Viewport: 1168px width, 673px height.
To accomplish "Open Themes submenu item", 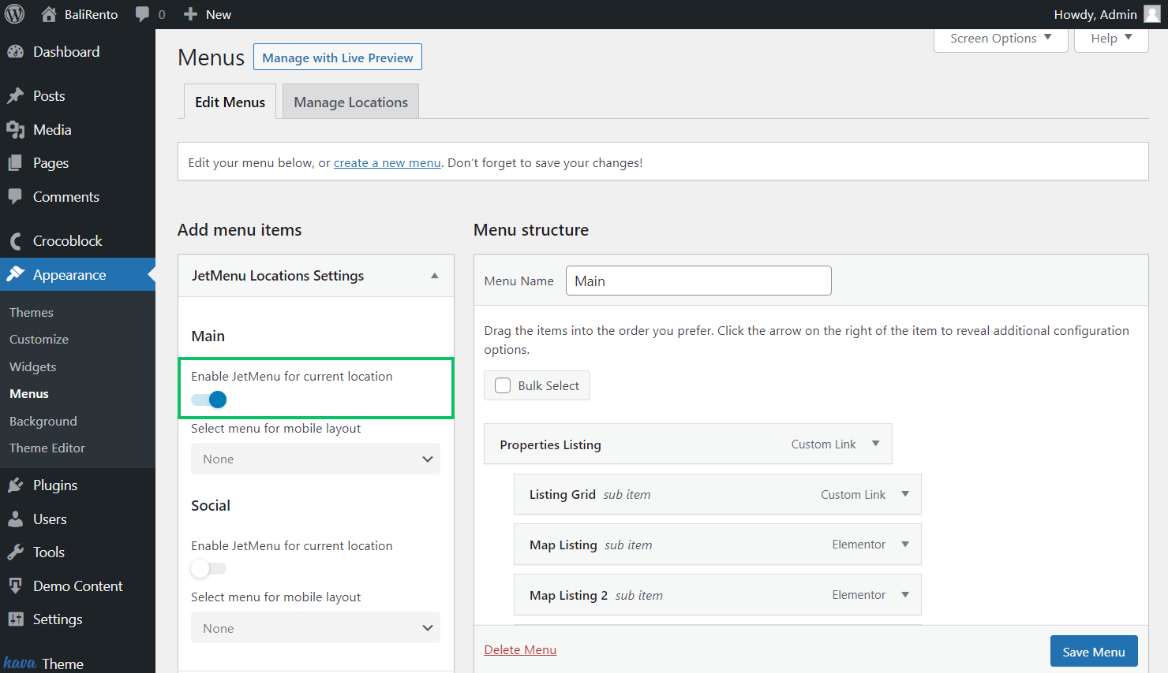I will 32,312.
